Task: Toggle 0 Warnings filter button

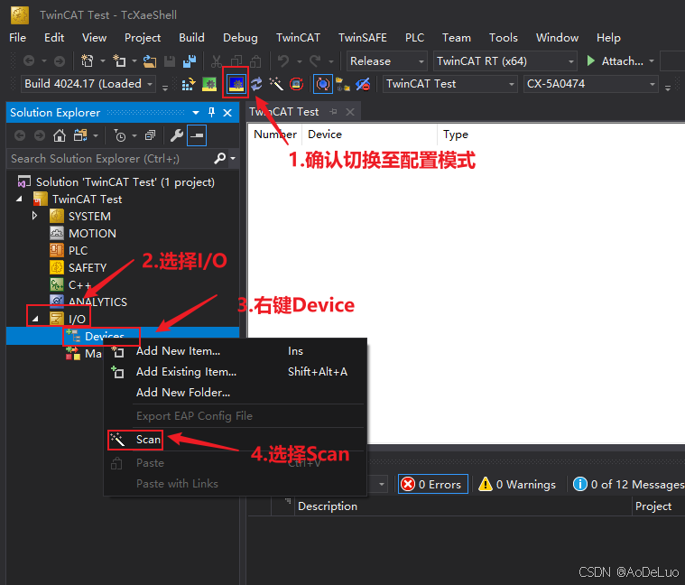Action: tap(517, 484)
